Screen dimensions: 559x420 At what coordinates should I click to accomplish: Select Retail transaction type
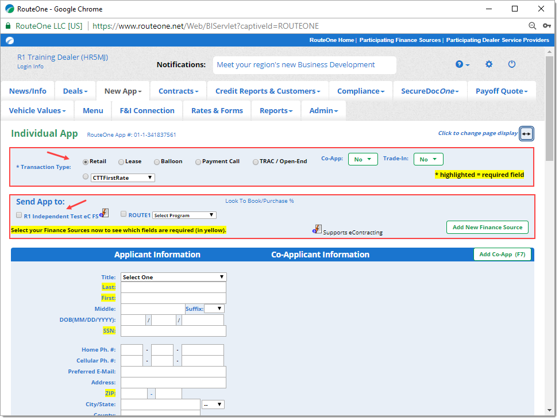86,162
